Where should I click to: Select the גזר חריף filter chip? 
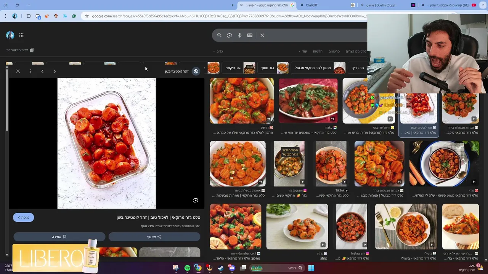(357, 68)
